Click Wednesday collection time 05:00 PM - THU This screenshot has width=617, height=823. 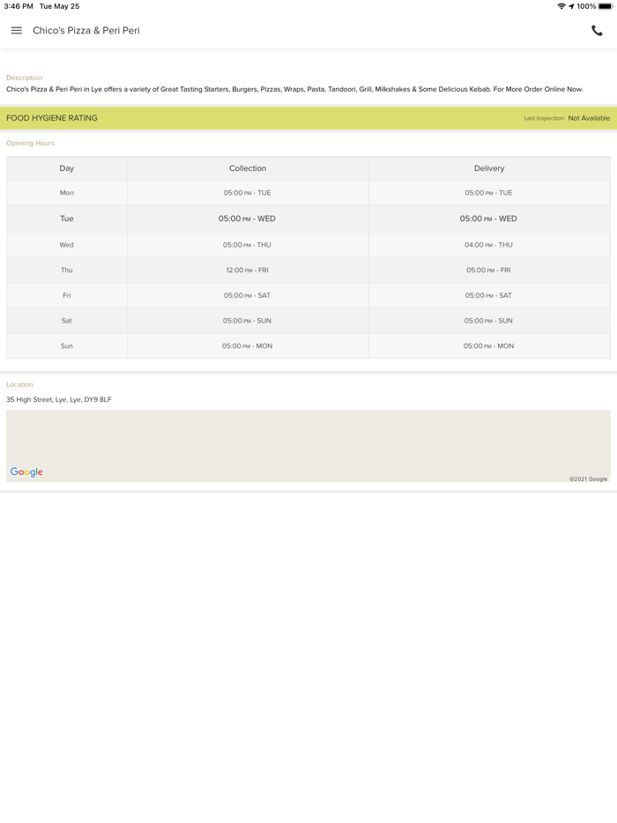click(247, 245)
